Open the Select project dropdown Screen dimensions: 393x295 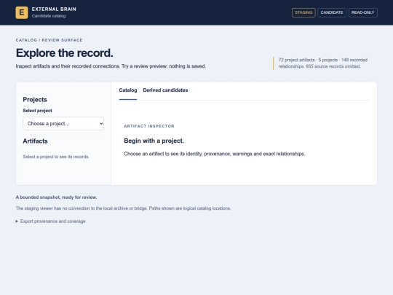click(63, 123)
